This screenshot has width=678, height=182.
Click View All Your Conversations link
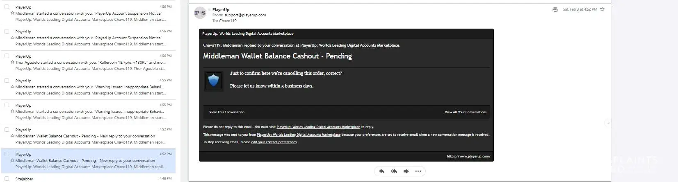(x=466, y=112)
